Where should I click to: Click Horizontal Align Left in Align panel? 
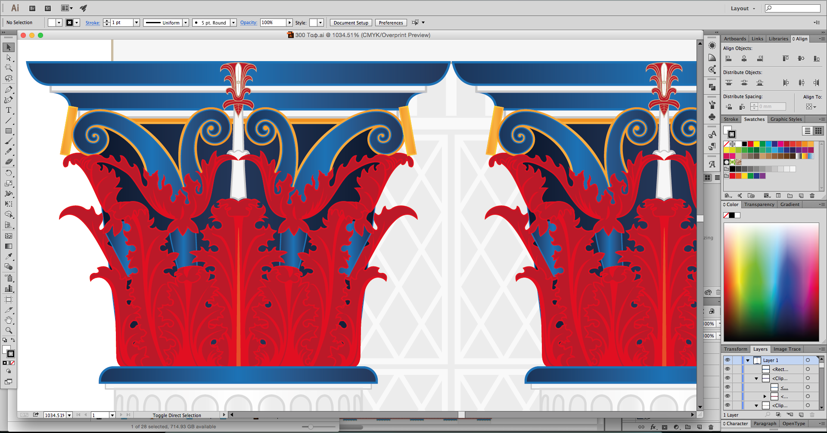(x=728, y=59)
